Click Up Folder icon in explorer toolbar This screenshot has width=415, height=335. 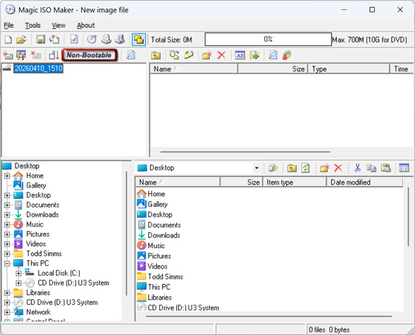[292, 168]
